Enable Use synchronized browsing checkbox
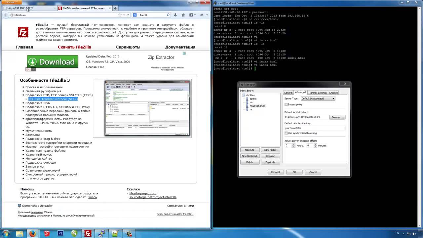Viewport: 423px width, 238px height. tap(286, 133)
